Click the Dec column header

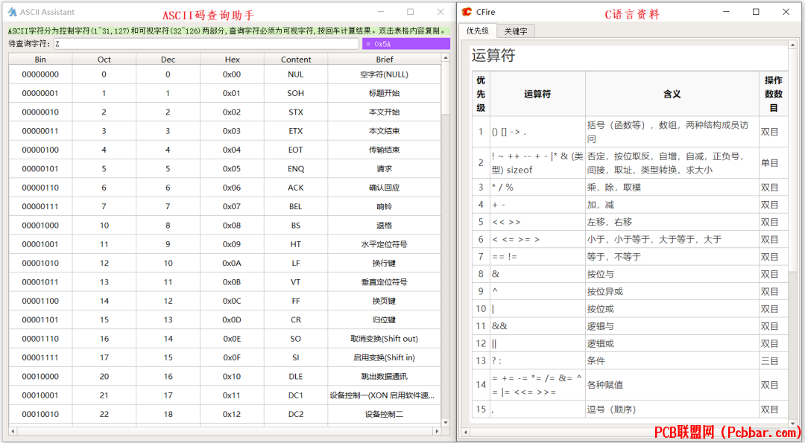[168, 60]
